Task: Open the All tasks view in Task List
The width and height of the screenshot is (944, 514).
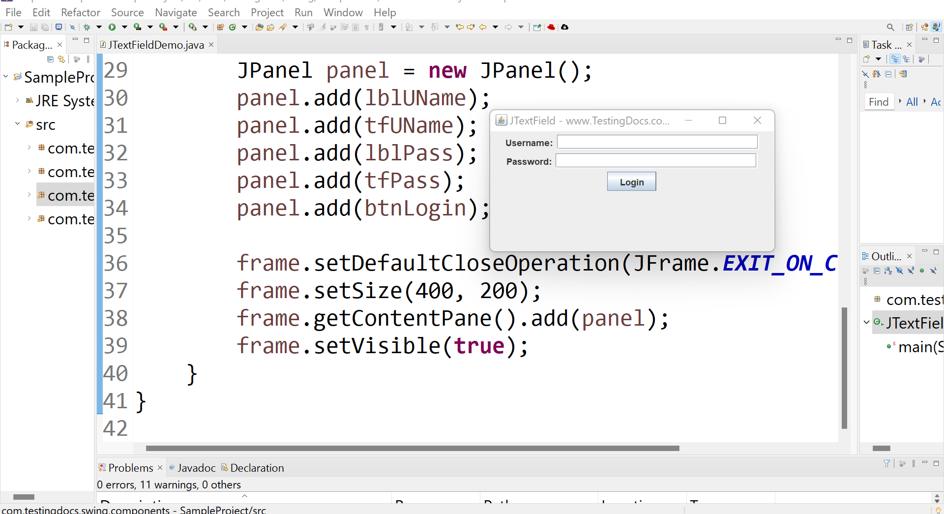Action: (912, 102)
